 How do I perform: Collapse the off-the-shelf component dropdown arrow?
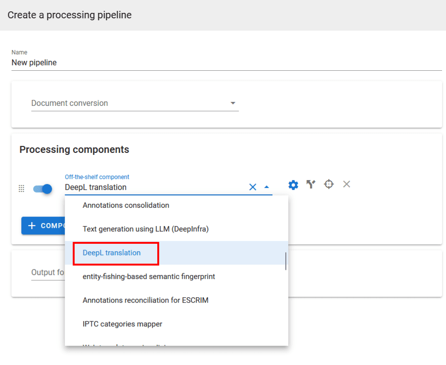pos(267,187)
